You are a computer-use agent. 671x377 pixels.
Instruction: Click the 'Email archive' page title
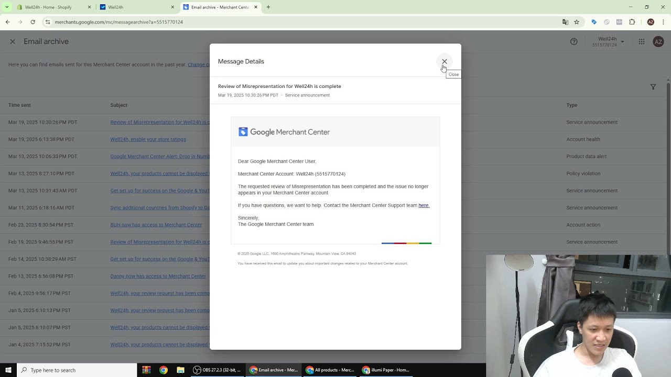[46, 41]
